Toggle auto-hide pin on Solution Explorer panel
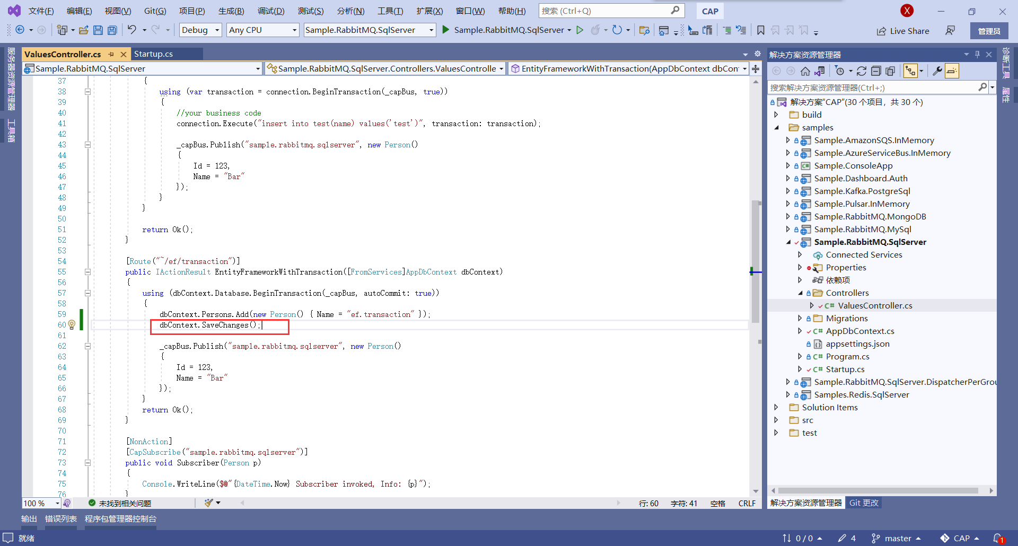 (977, 54)
